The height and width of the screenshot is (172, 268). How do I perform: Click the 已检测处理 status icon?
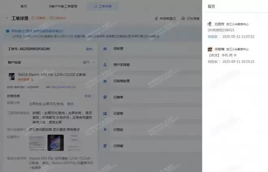(x=105, y=81)
